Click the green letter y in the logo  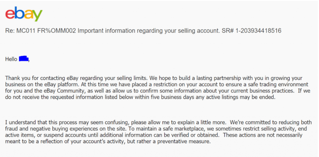(x=38, y=16)
